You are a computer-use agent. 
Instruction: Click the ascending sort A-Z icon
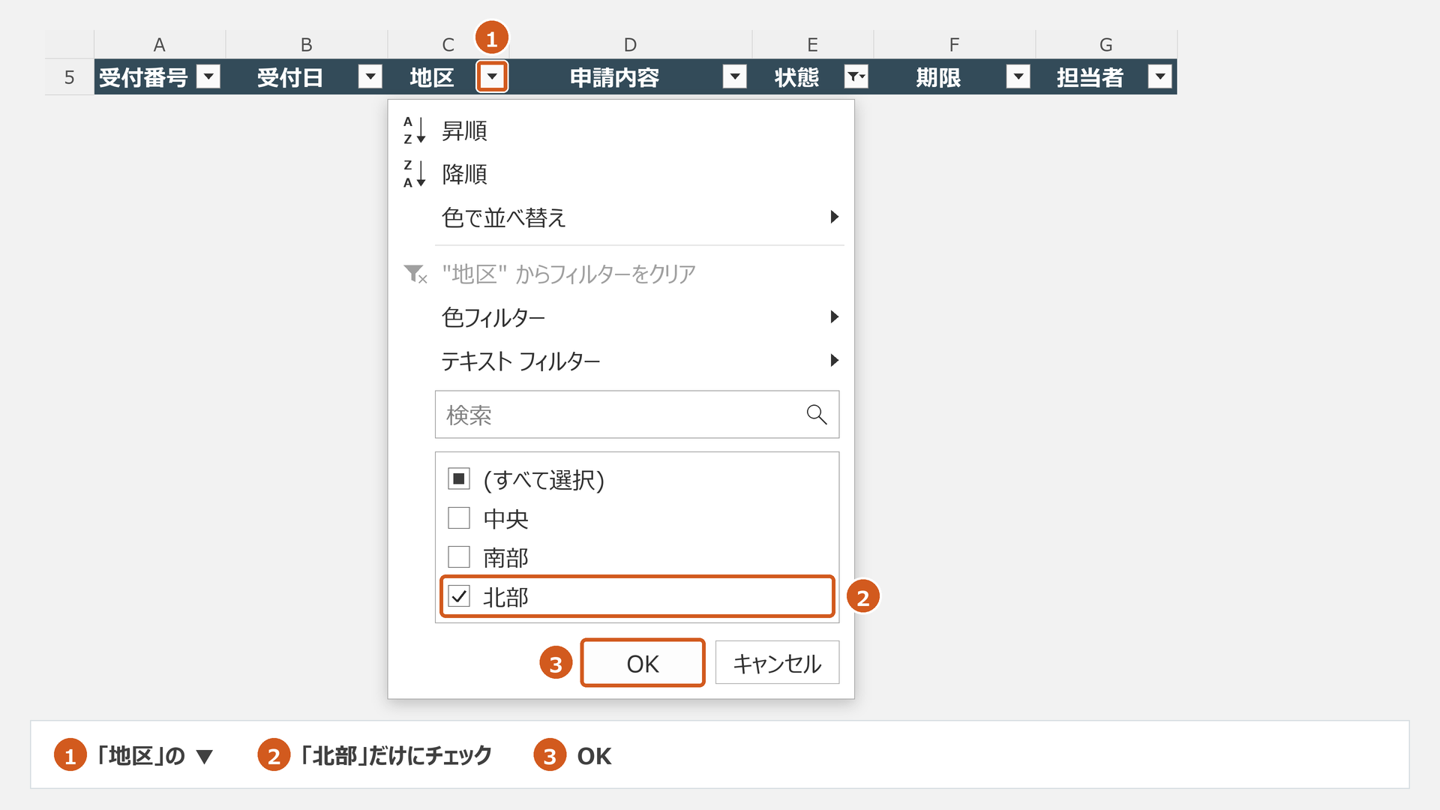[415, 130]
